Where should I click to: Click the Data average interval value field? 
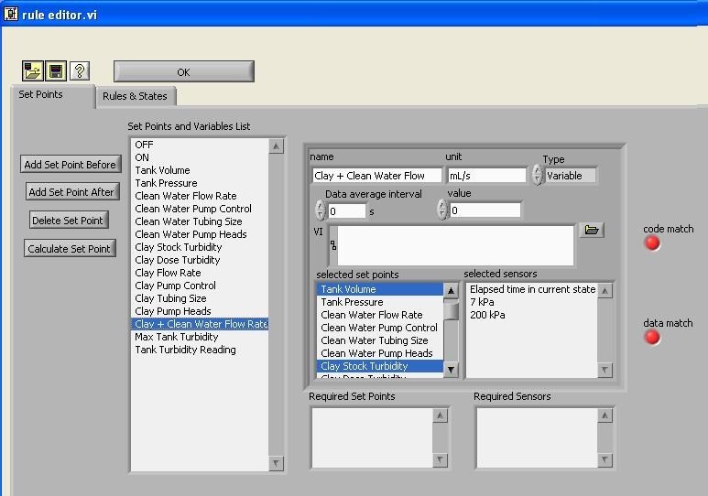[x=347, y=211]
